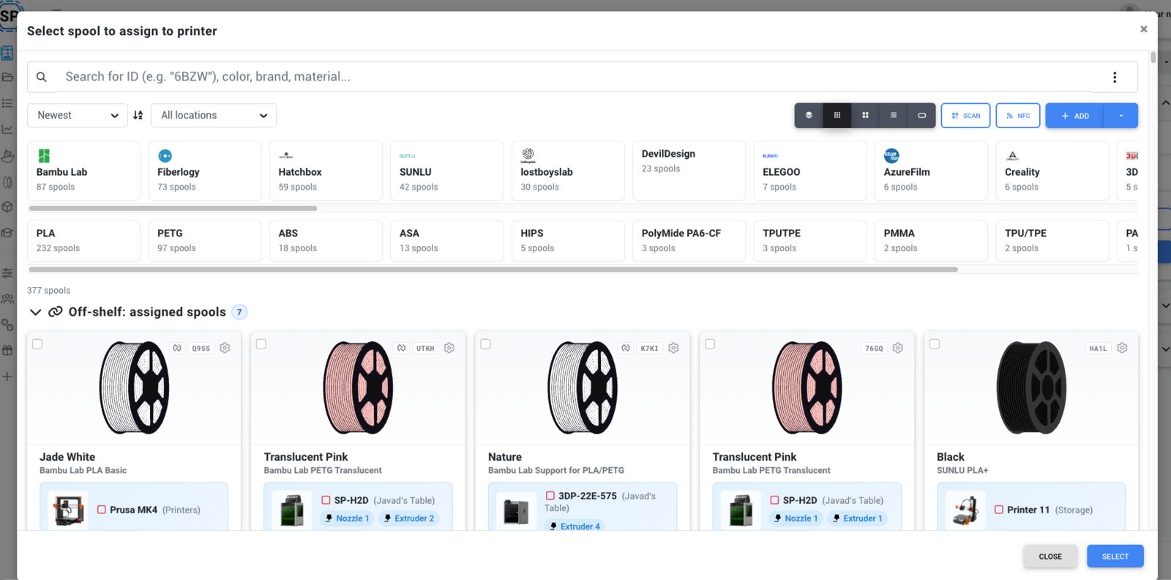Viewport: 1171px width, 580px height.
Task: Check the 76GQ Translucent Pink spool checkbox
Action: click(x=710, y=344)
